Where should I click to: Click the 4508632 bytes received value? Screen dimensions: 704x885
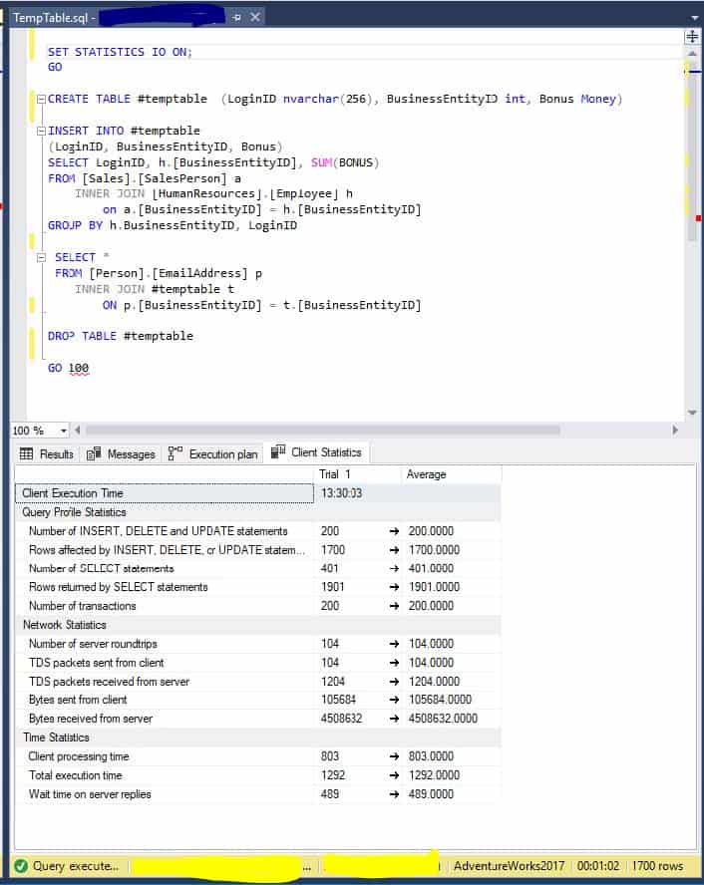pyautogui.click(x=342, y=719)
